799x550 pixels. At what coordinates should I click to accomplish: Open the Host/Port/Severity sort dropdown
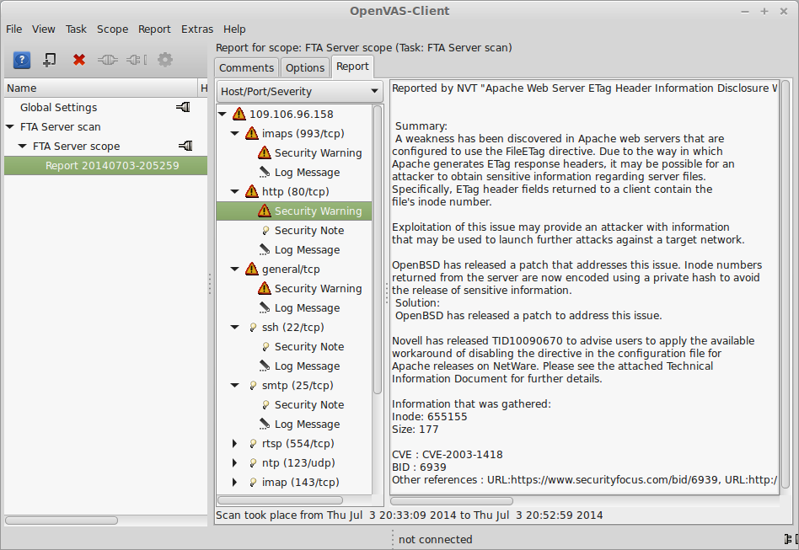(300, 91)
